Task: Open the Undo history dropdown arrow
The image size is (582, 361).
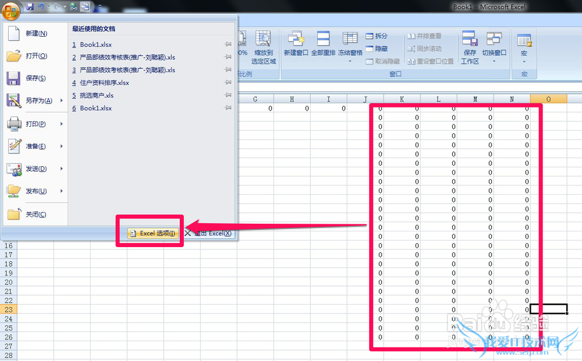Action: click(x=49, y=6)
